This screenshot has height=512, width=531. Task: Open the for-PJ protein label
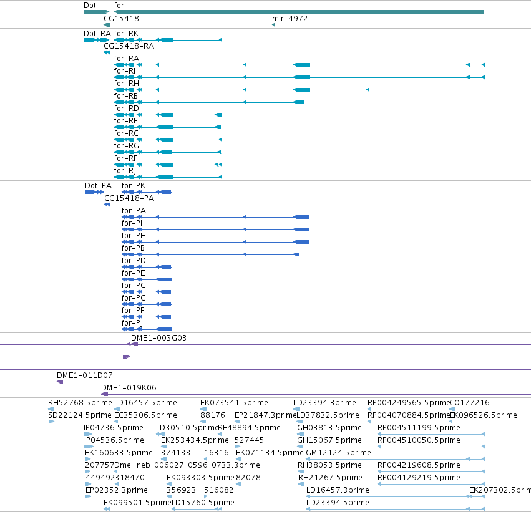tap(132, 323)
